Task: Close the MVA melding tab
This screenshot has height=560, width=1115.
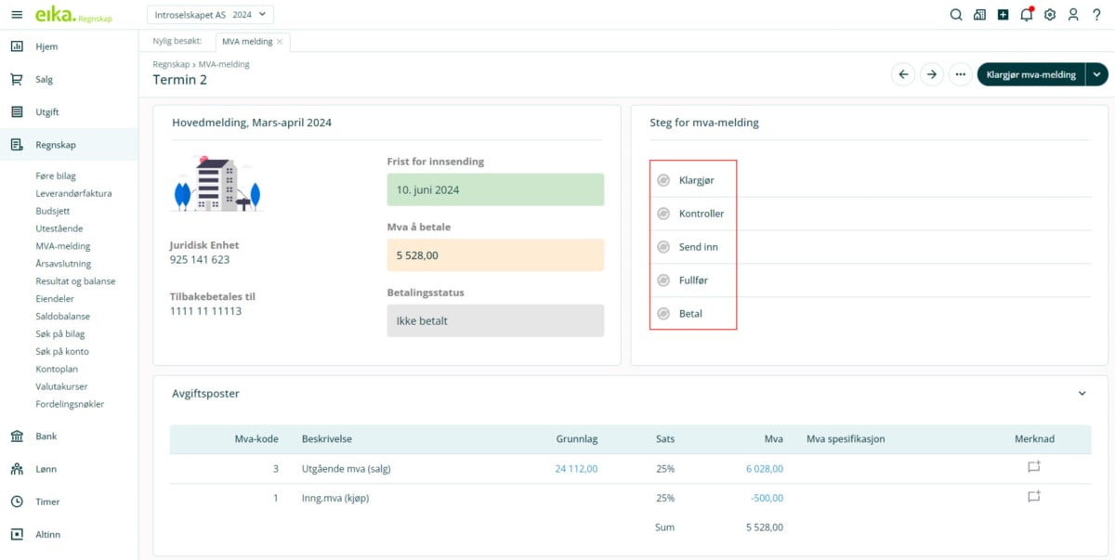Action: click(x=280, y=42)
